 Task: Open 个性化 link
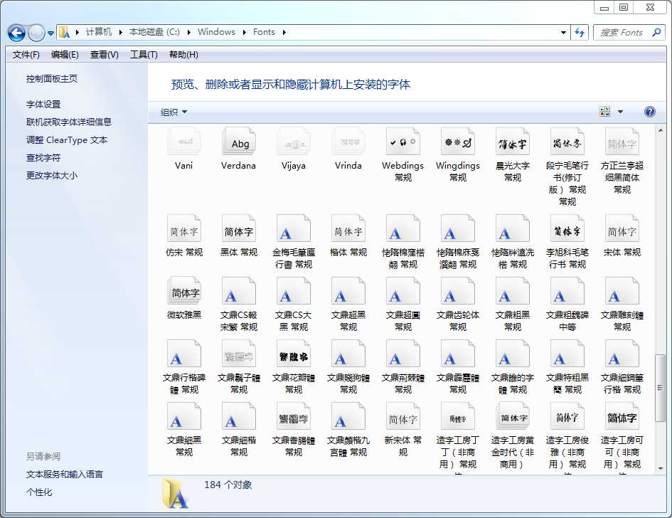39,492
